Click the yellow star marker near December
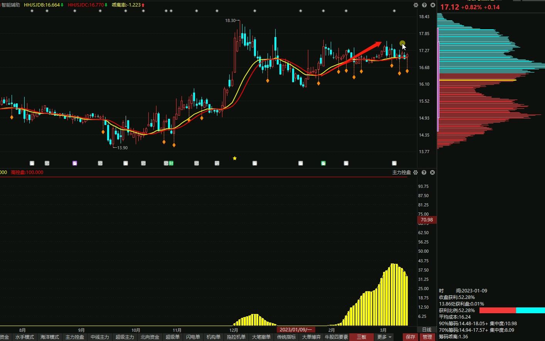 (235, 158)
